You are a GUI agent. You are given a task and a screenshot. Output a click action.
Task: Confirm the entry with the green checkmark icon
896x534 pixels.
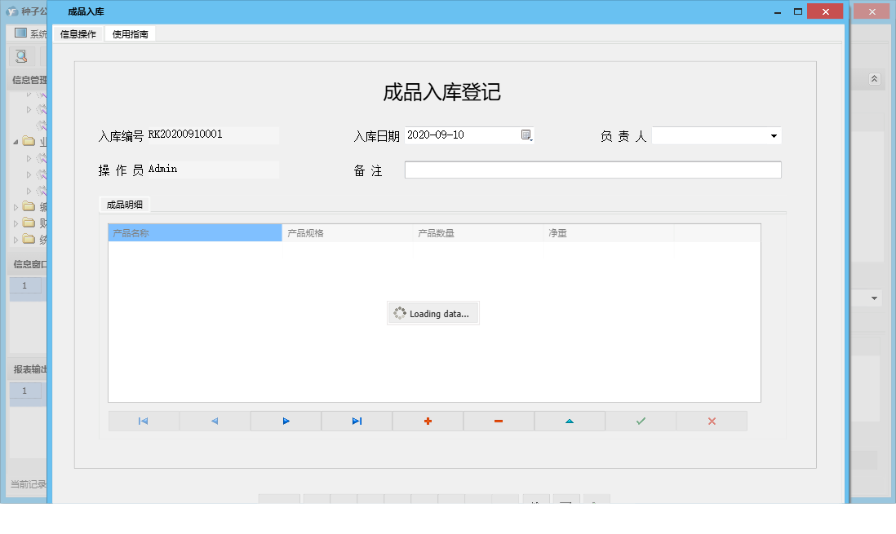641,421
